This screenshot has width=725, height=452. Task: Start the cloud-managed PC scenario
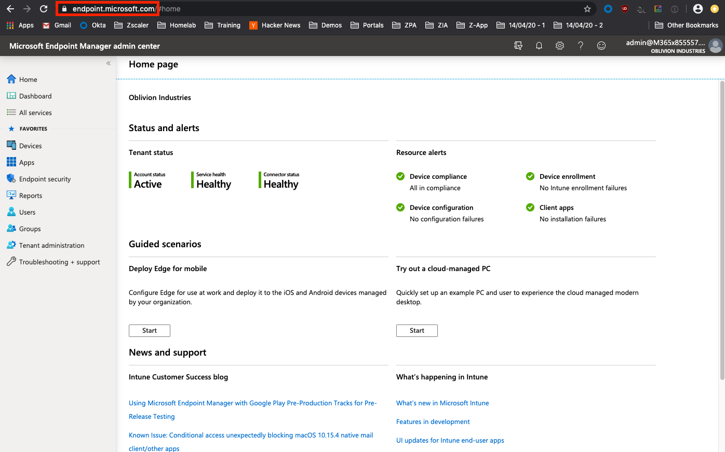pyautogui.click(x=417, y=331)
